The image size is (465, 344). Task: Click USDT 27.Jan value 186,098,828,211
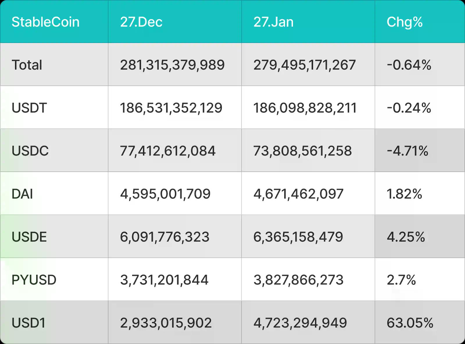[x=305, y=108]
